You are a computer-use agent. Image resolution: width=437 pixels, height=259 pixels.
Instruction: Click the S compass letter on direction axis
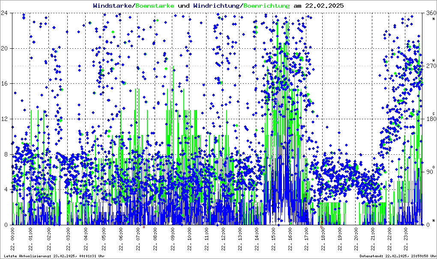(x=434, y=113)
